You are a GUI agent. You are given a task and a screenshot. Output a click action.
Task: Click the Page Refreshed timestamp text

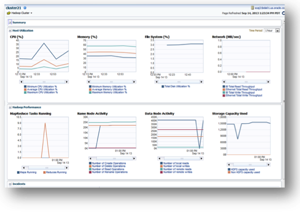[251, 13]
